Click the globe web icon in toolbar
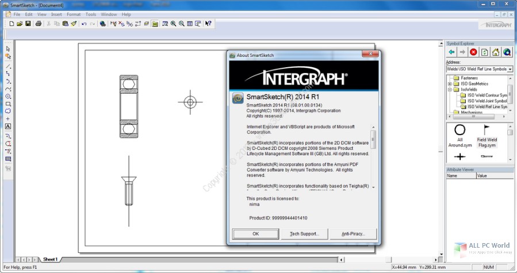 tap(103, 24)
